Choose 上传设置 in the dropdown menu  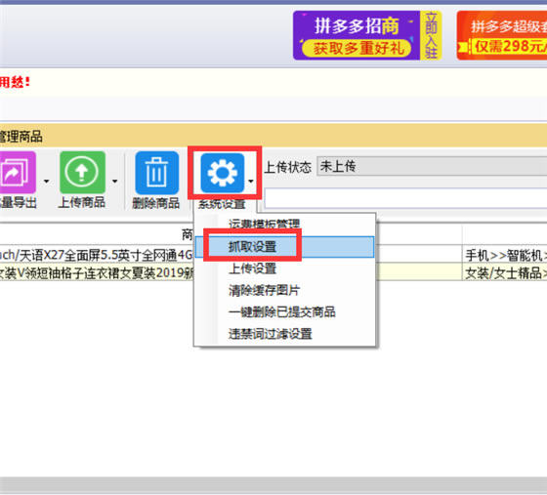pyautogui.click(x=252, y=268)
